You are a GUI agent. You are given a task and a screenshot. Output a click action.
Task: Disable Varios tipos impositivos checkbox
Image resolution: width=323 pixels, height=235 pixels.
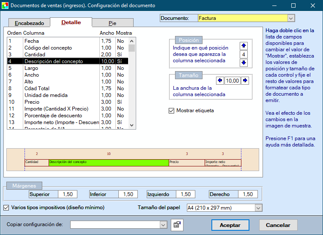pos(6,207)
